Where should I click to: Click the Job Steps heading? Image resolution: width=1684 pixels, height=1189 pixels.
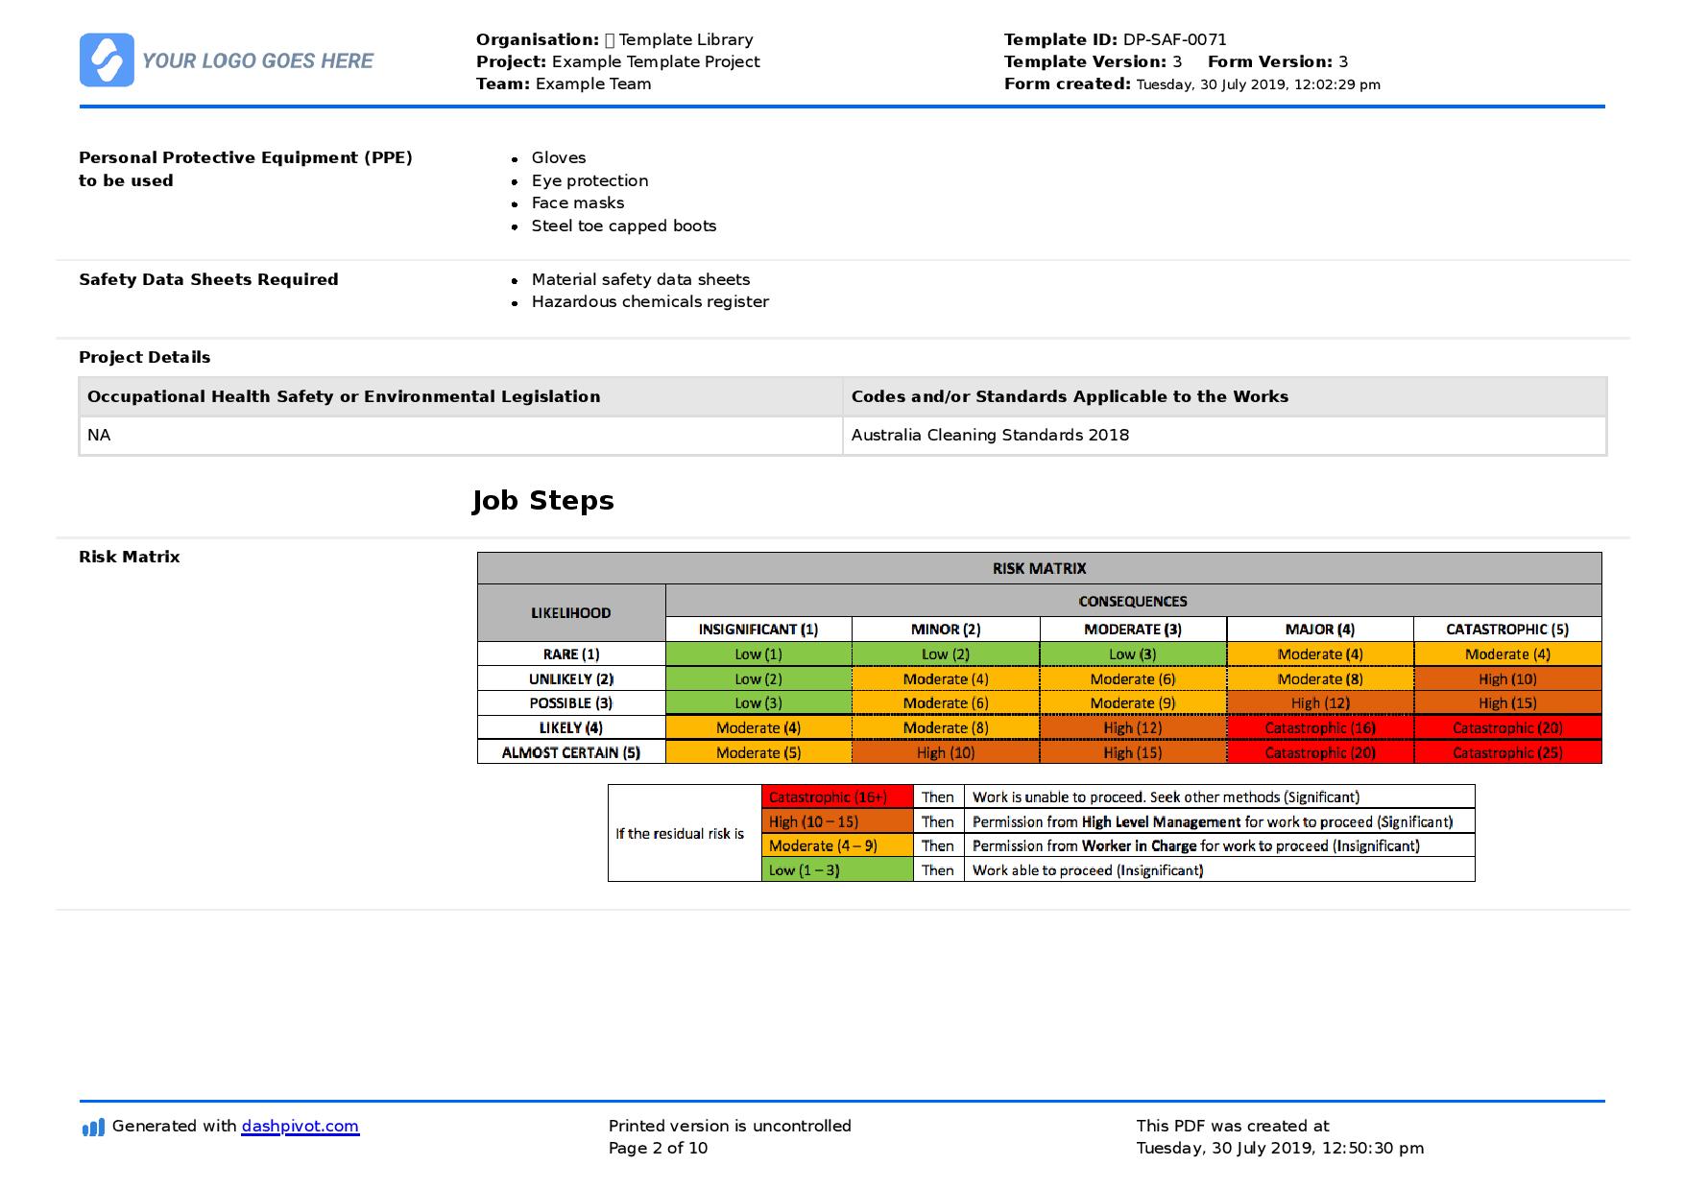[x=542, y=501]
